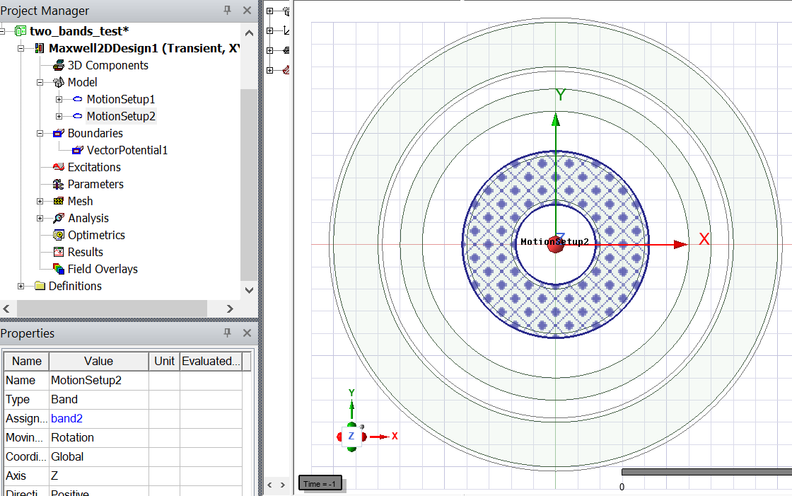Click the Mesh icon
Screen dimensions: 792x496
coord(59,201)
